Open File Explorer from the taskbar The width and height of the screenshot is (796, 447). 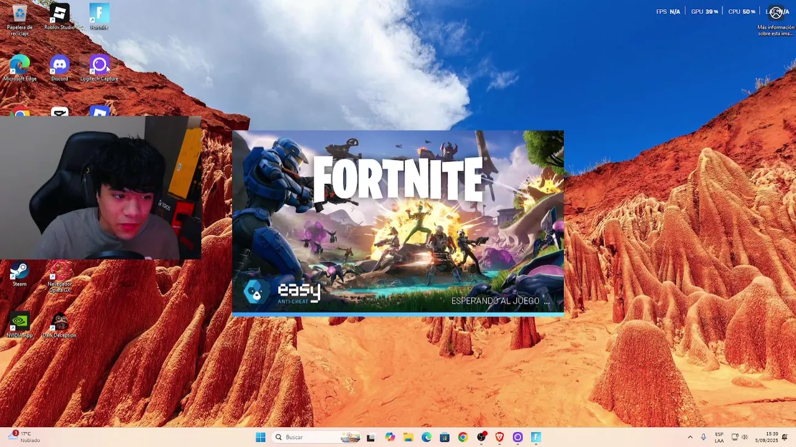408,437
